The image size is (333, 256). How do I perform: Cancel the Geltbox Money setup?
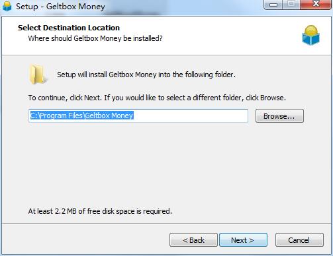click(x=299, y=240)
